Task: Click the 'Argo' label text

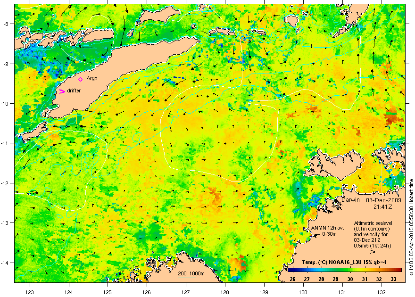Action: tap(92, 79)
